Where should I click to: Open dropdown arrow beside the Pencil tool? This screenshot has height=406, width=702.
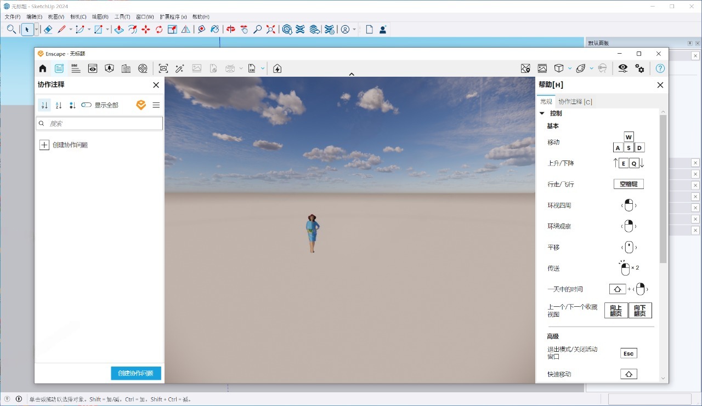[71, 30]
